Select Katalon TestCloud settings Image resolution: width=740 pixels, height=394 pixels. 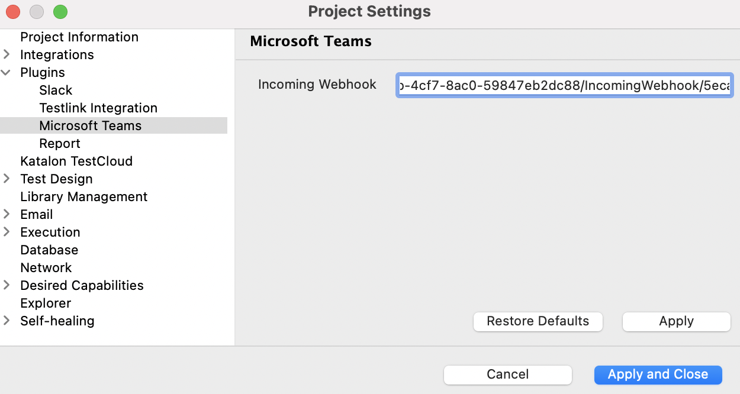pos(76,161)
